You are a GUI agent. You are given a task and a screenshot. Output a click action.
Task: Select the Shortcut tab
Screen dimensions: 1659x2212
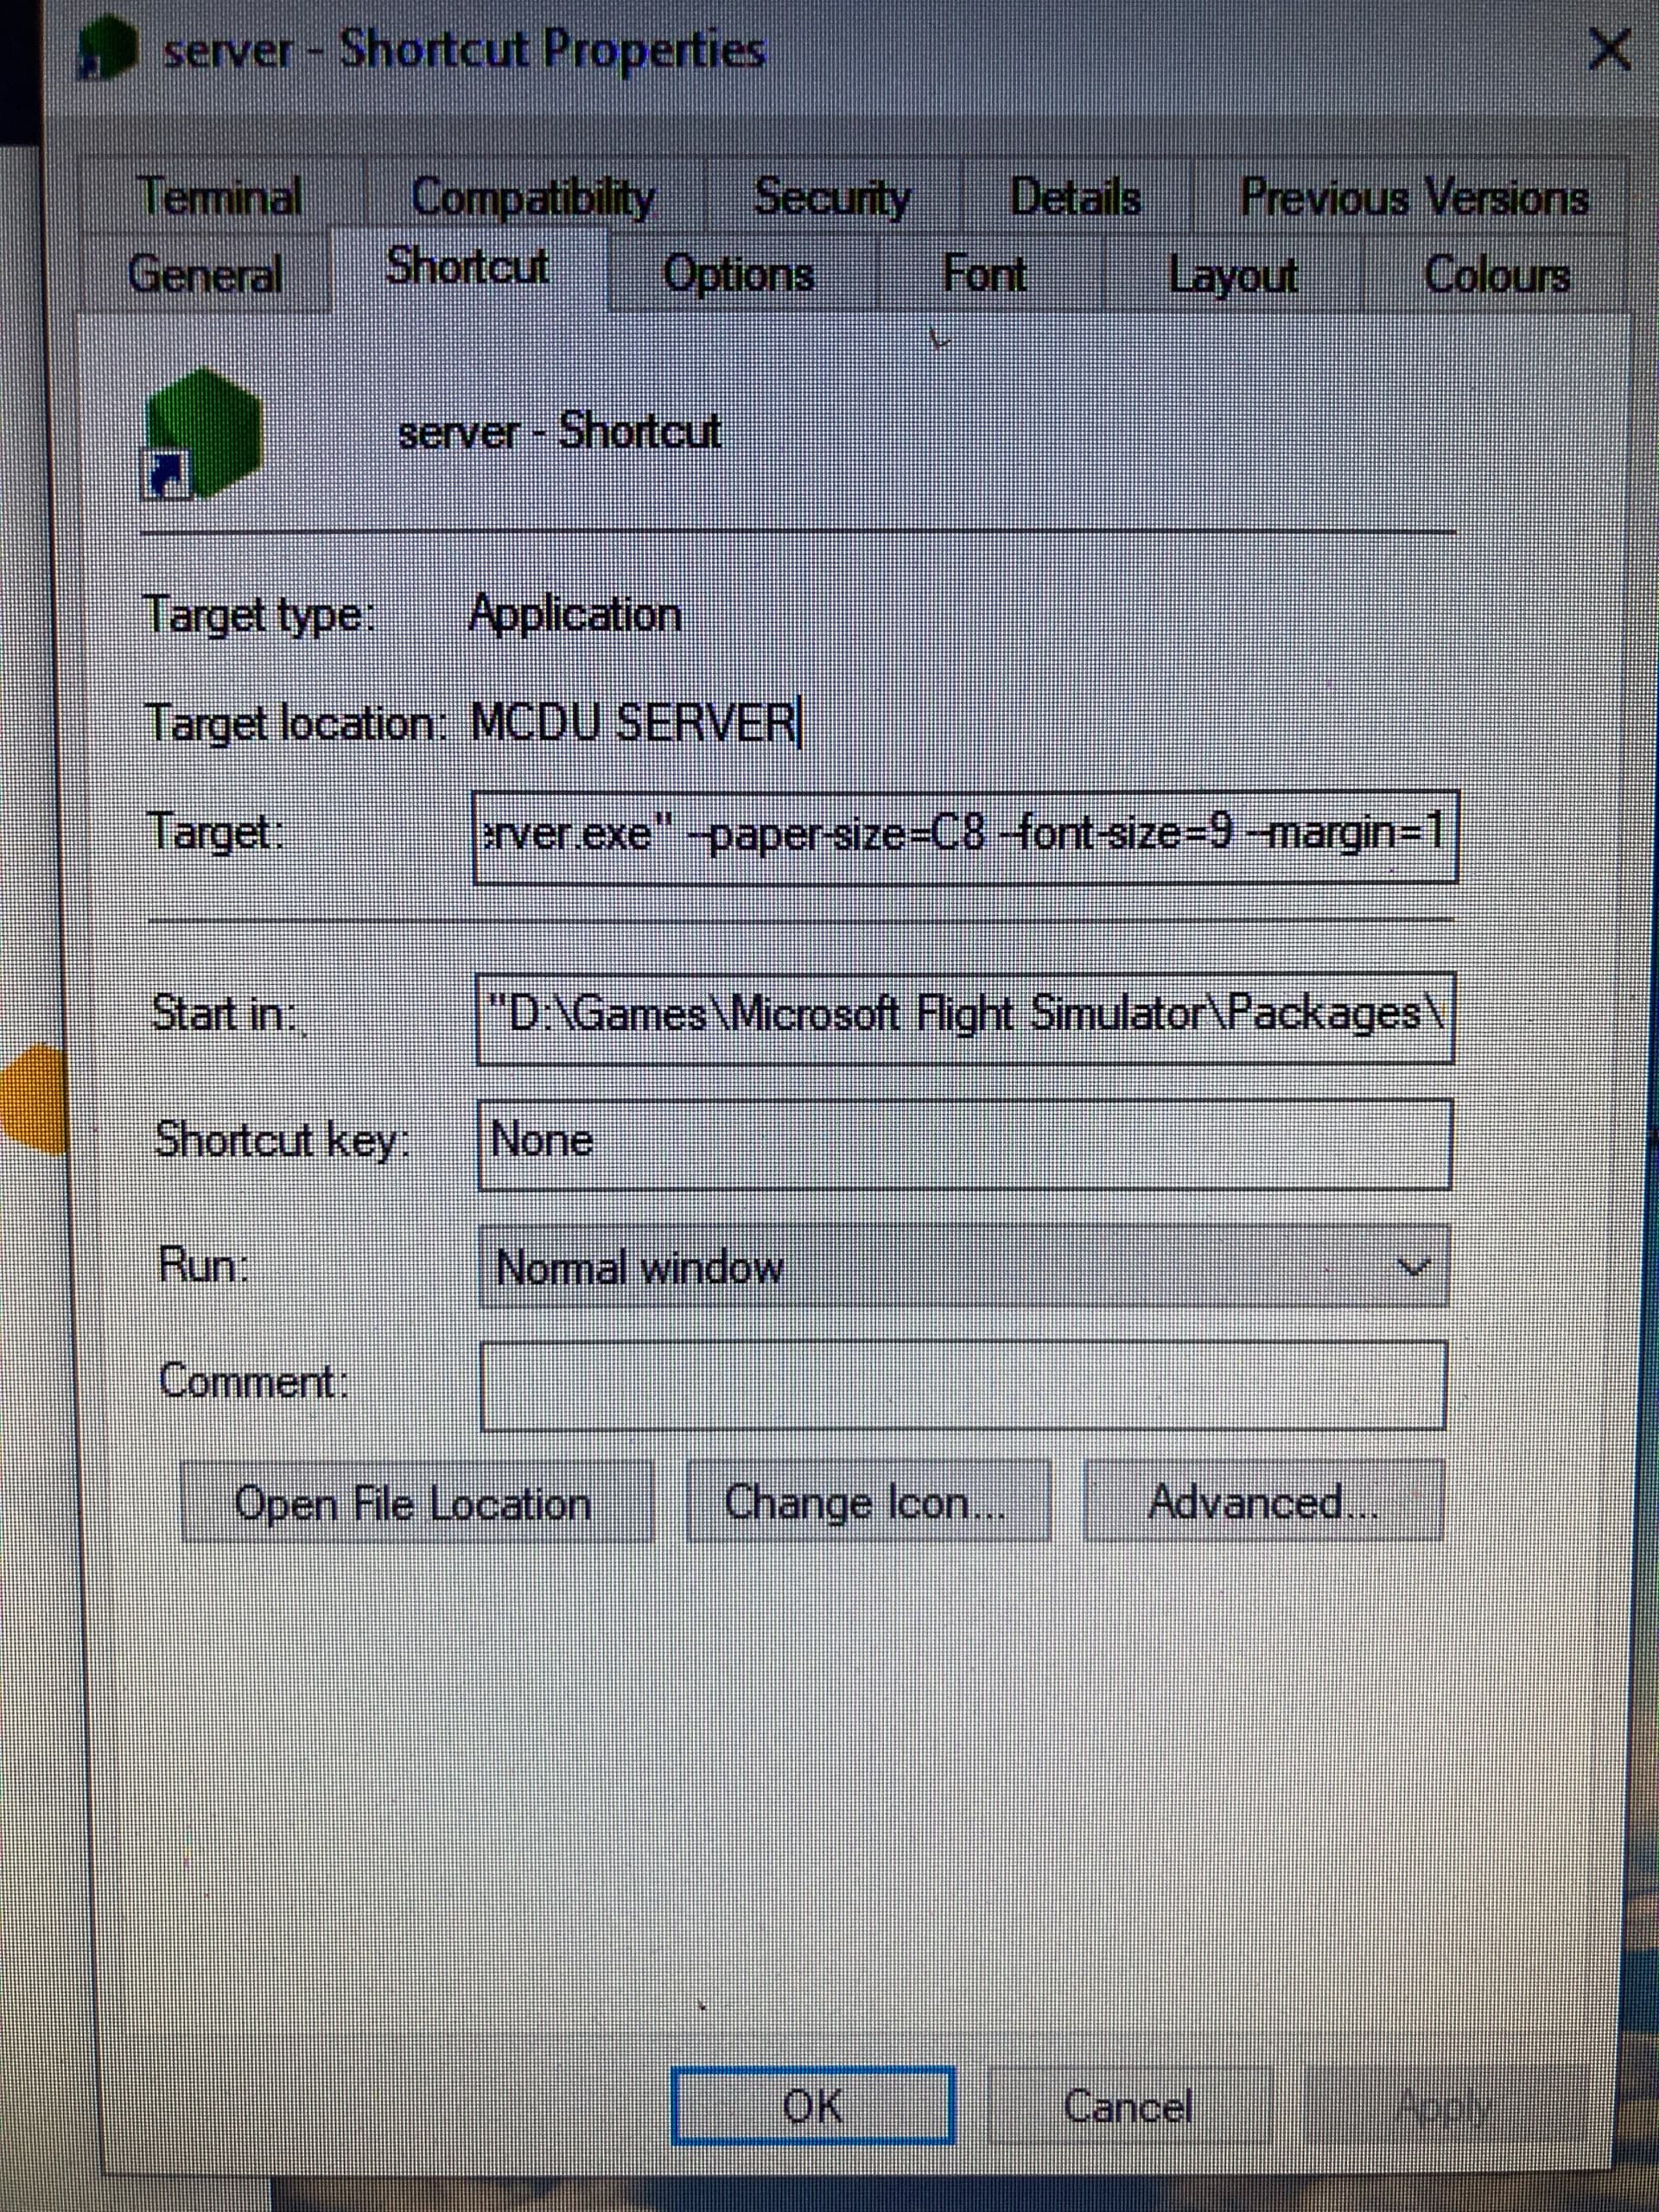467,267
